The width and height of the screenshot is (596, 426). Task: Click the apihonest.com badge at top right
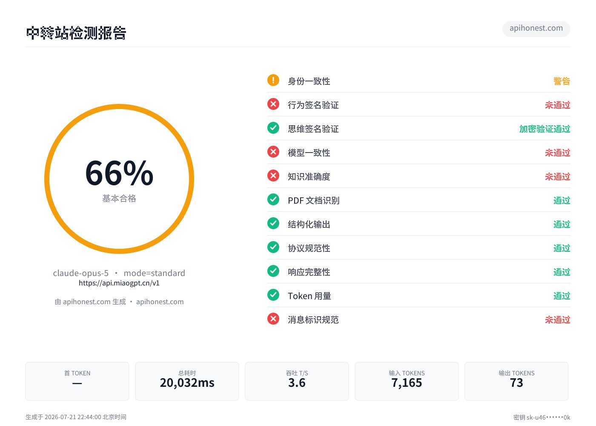pyautogui.click(x=536, y=29)
